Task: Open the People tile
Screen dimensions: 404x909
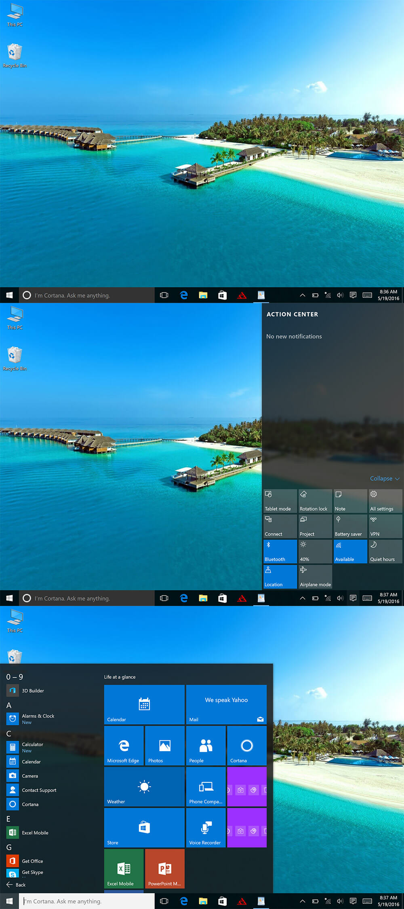Action: pos(206,745)
